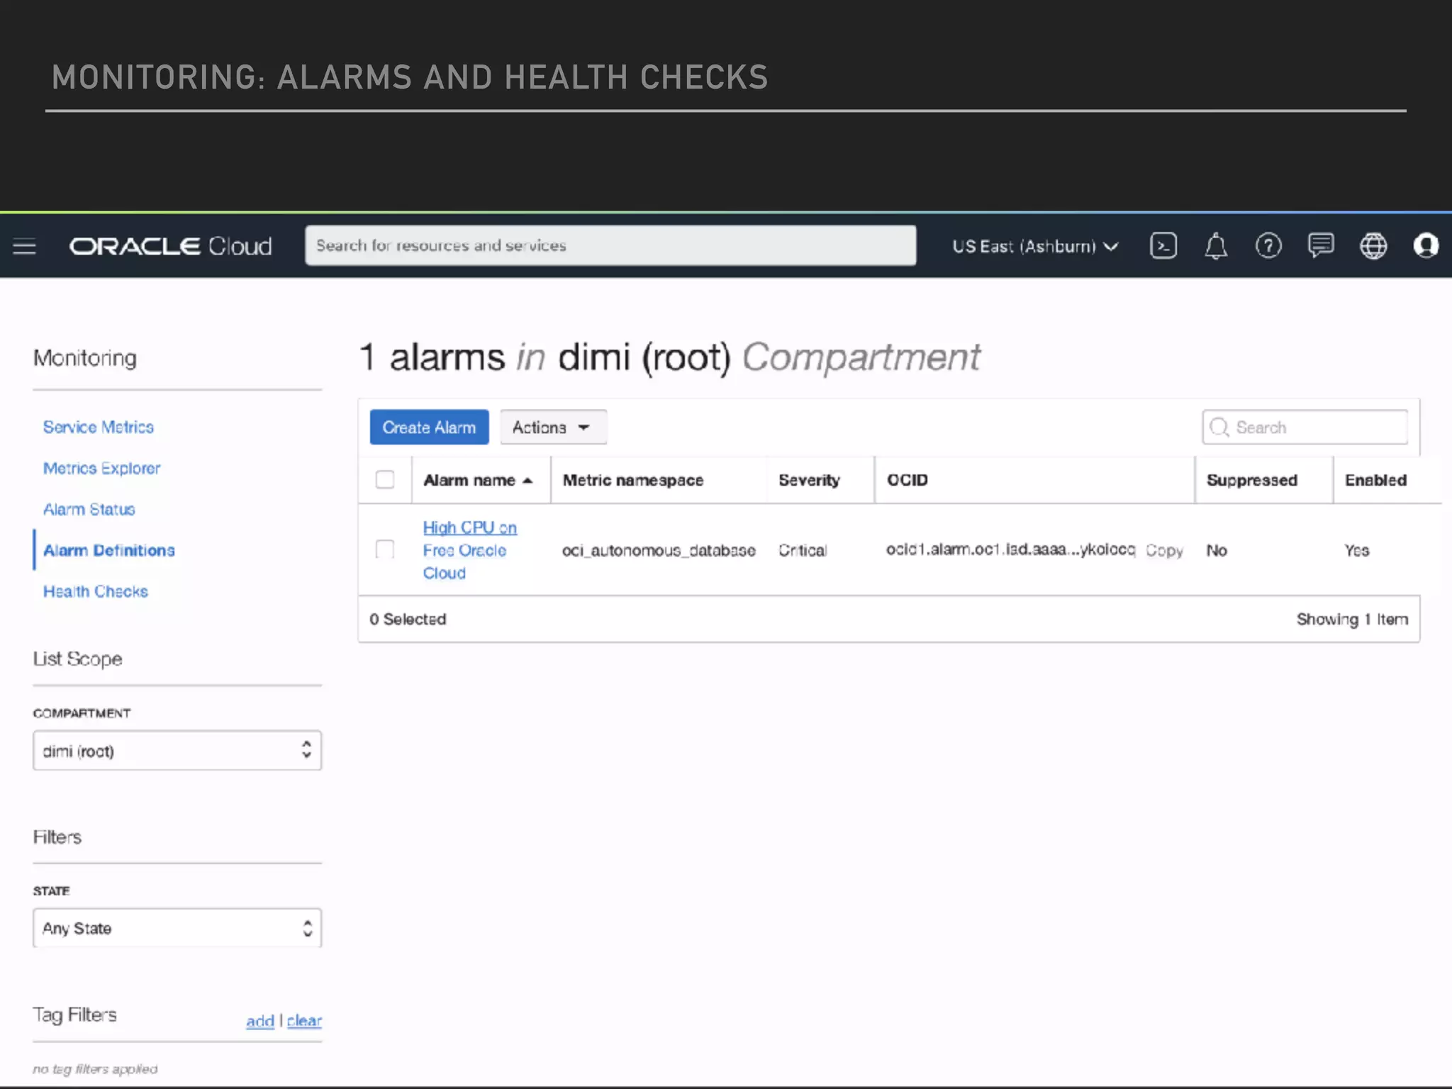
Task: Click the add tag filter link
Action: coord(260,1021)
